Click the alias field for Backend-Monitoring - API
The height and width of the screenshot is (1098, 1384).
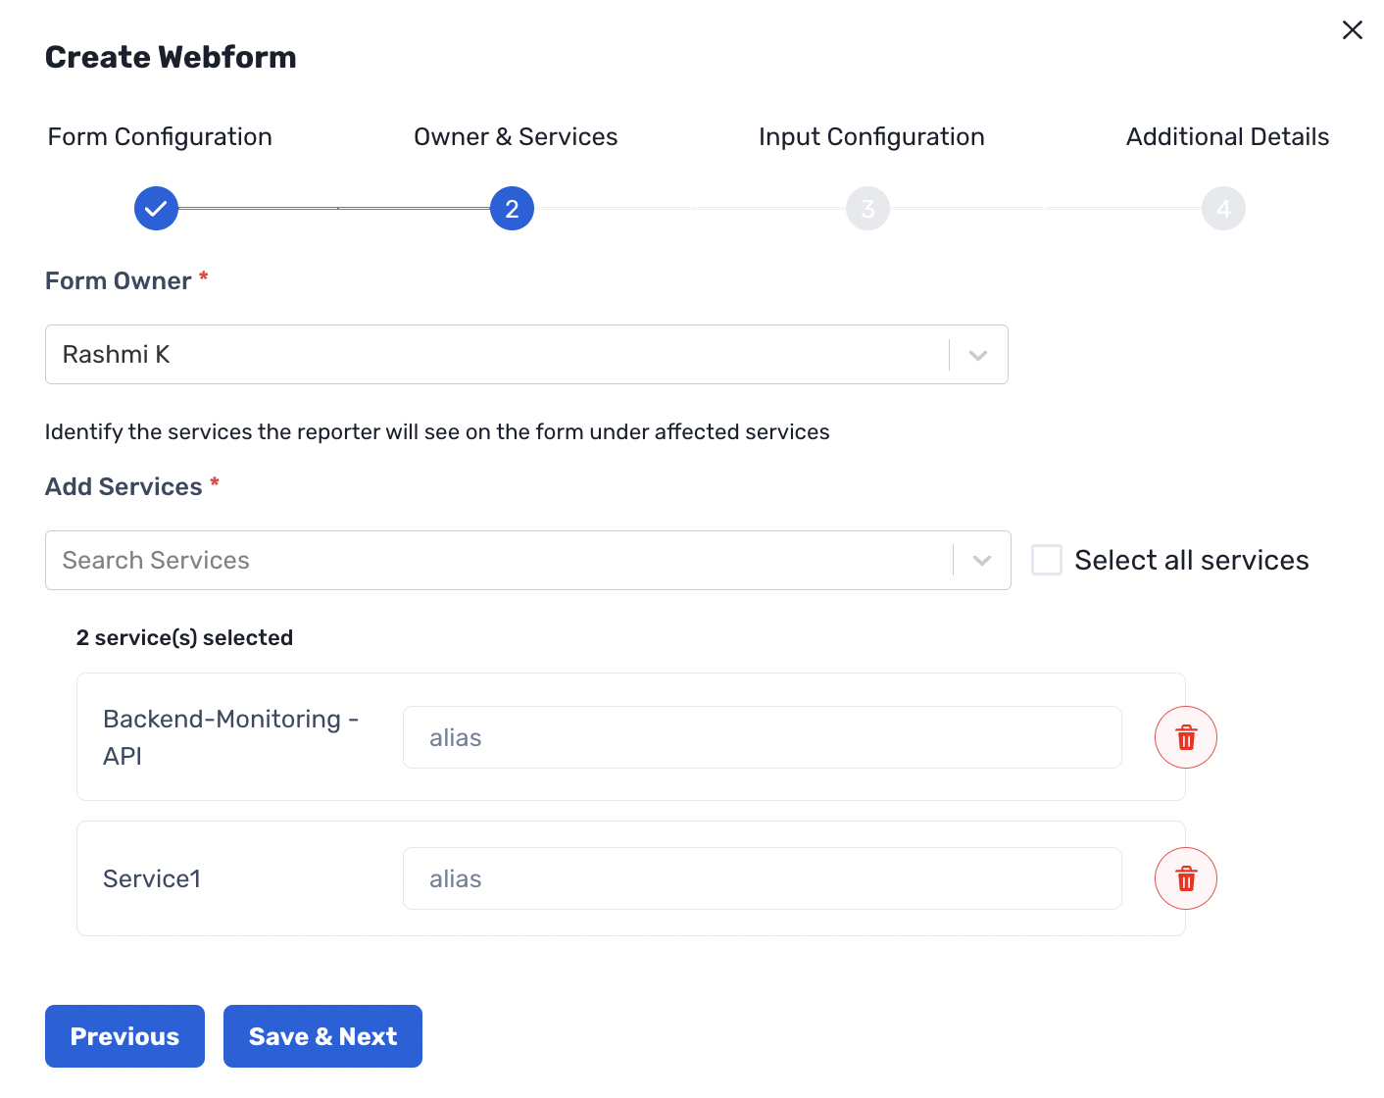[x=763, y=737]
